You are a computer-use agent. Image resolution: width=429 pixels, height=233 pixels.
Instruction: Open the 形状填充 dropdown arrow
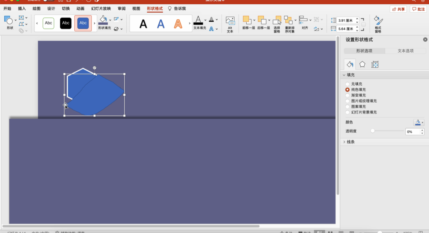coord(110,20)
